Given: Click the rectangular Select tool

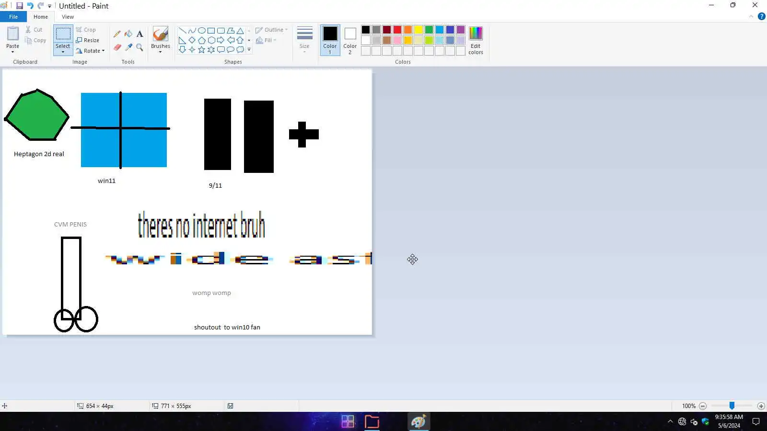Looking at the screenshot, I should pyautogui.click(x=63, y=34).
